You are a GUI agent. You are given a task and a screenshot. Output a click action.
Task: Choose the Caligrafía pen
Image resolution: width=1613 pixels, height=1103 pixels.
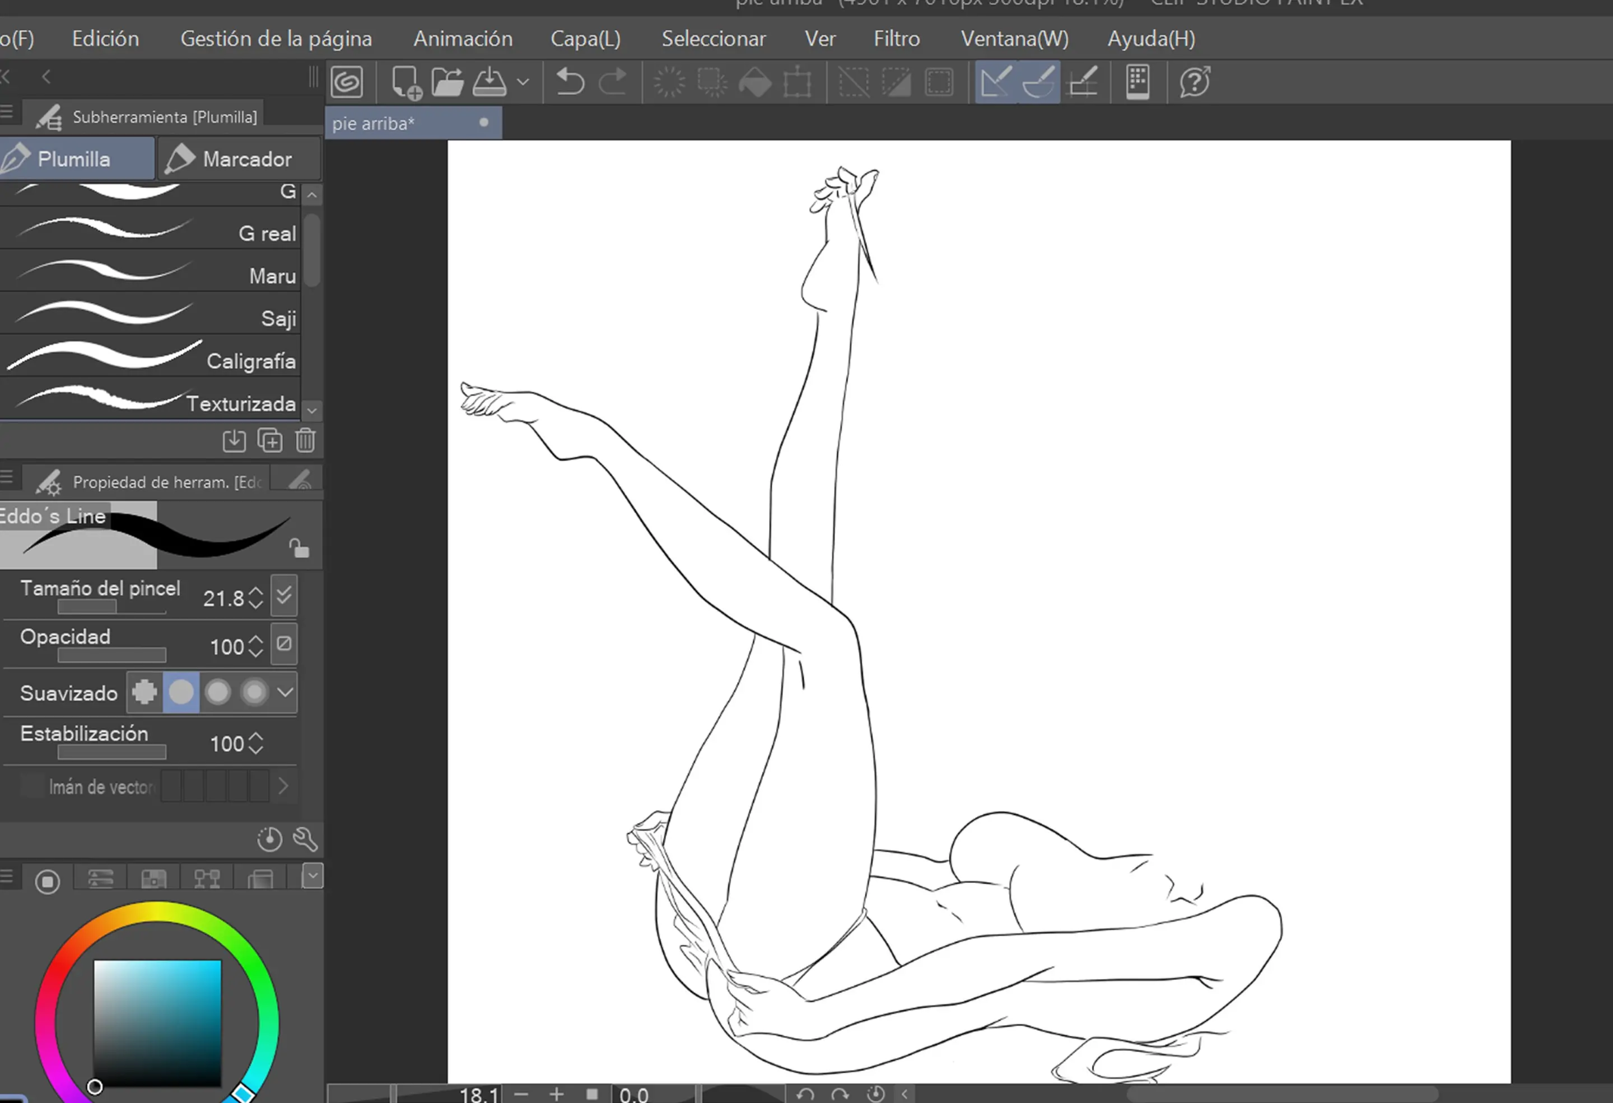tap(150, 356)
